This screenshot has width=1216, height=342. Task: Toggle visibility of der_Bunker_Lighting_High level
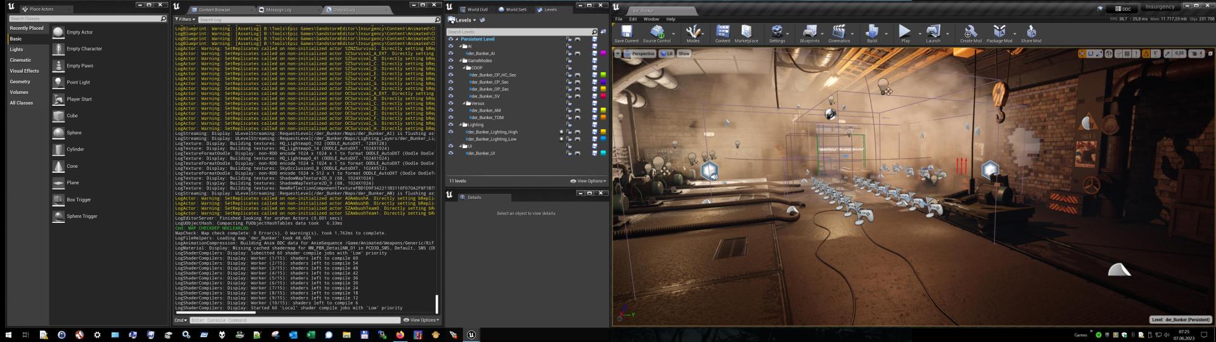click(450, 132)
